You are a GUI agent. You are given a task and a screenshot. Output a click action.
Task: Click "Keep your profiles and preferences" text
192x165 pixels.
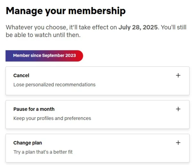(52, 118)
